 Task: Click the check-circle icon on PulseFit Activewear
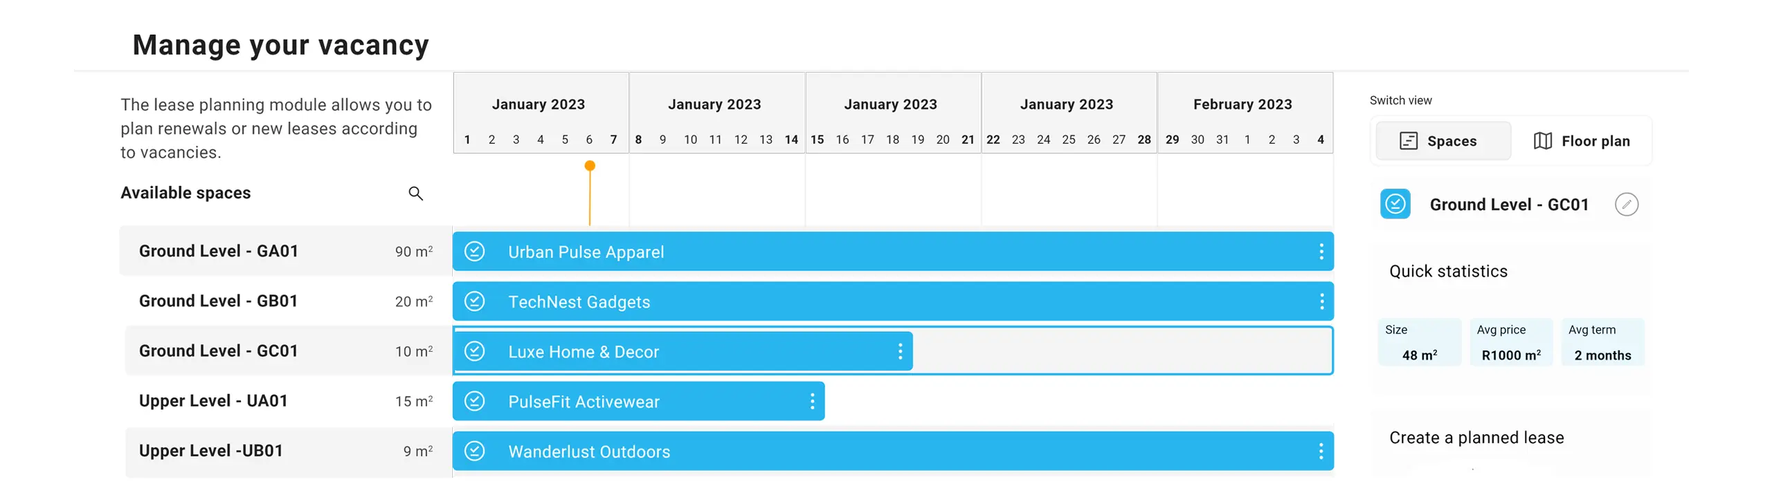(x=474, y=401)
